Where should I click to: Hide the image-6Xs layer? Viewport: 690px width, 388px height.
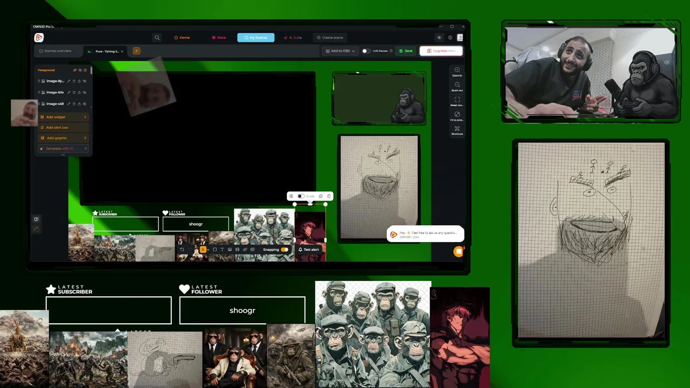pos(85,92)
